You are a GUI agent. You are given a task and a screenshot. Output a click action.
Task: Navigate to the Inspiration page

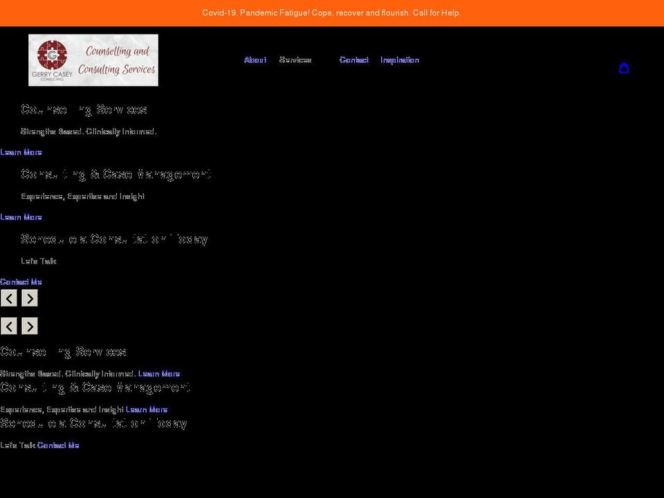pos(400,59)
